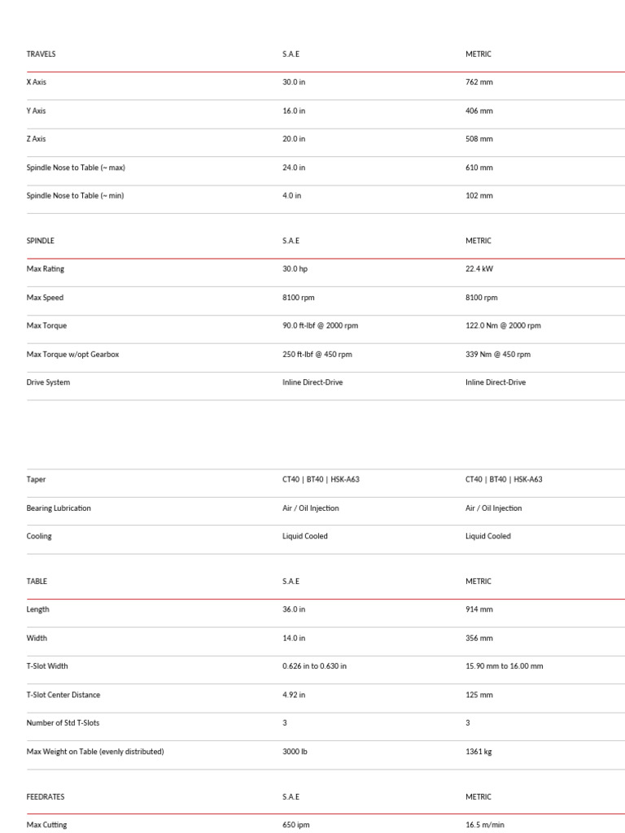Click the X Axis row label
The height and width of the screenshot is (833, 625).
[x=37, y=82]
